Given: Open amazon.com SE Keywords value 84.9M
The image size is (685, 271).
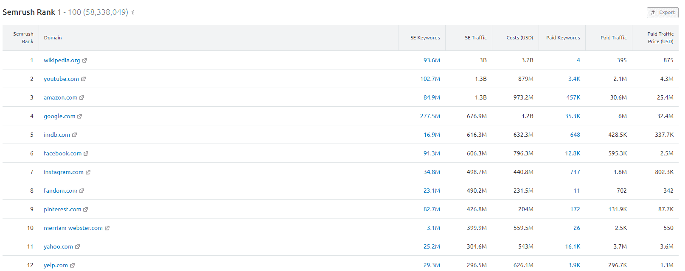Looking at the screenshot, I should 432,97.
